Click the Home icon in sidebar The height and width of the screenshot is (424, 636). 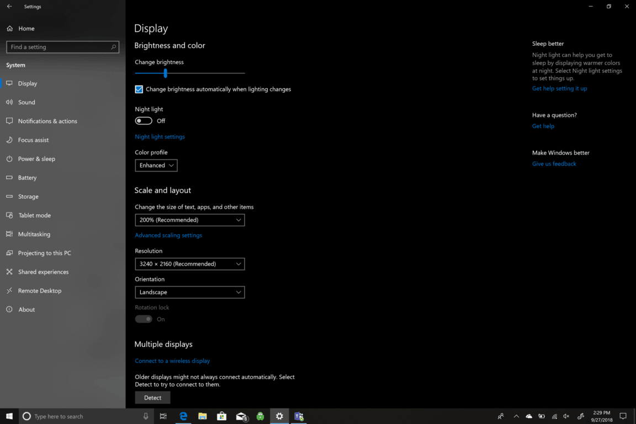click(x=10, y=28)
